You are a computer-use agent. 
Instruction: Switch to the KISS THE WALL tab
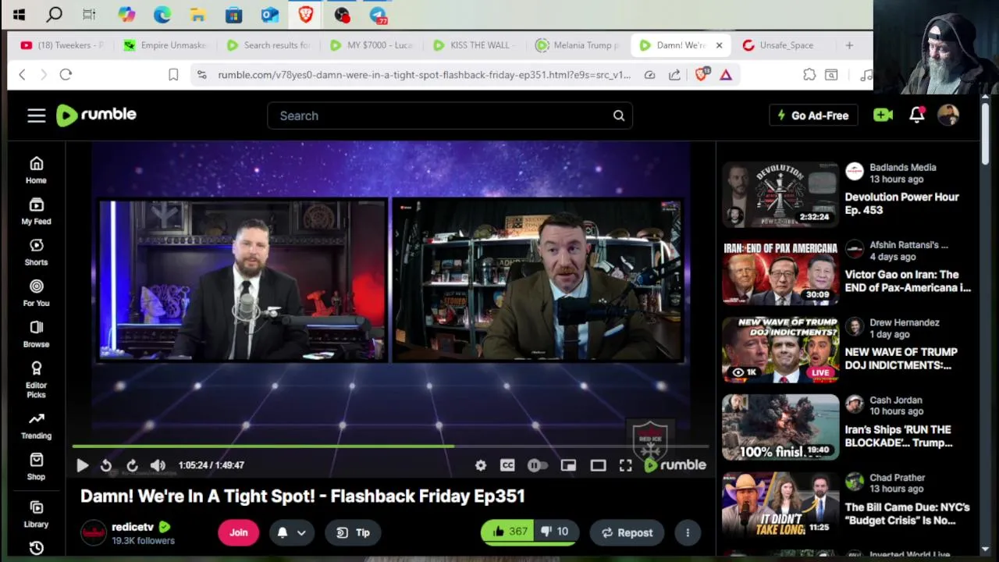tap(475, 45)
